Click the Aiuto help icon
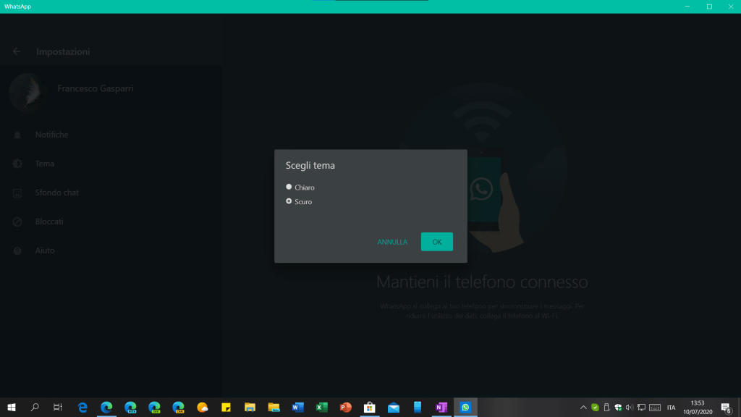The image size is (741, 417). pyautogui.click(x=17, y=250)
